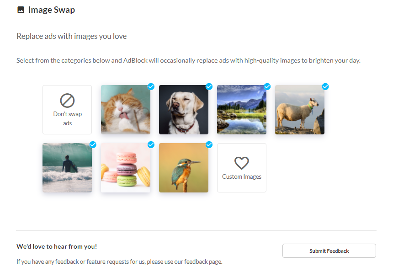Uncheck the mountain lake checkmark badge
The width and height of the screenshot is (393, 272).
[267, 86]
